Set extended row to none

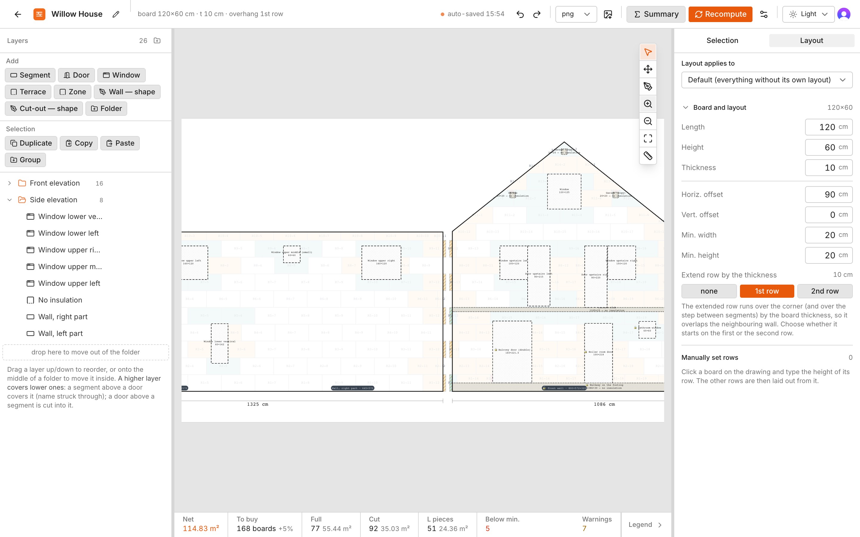click(x=709, y=291)
